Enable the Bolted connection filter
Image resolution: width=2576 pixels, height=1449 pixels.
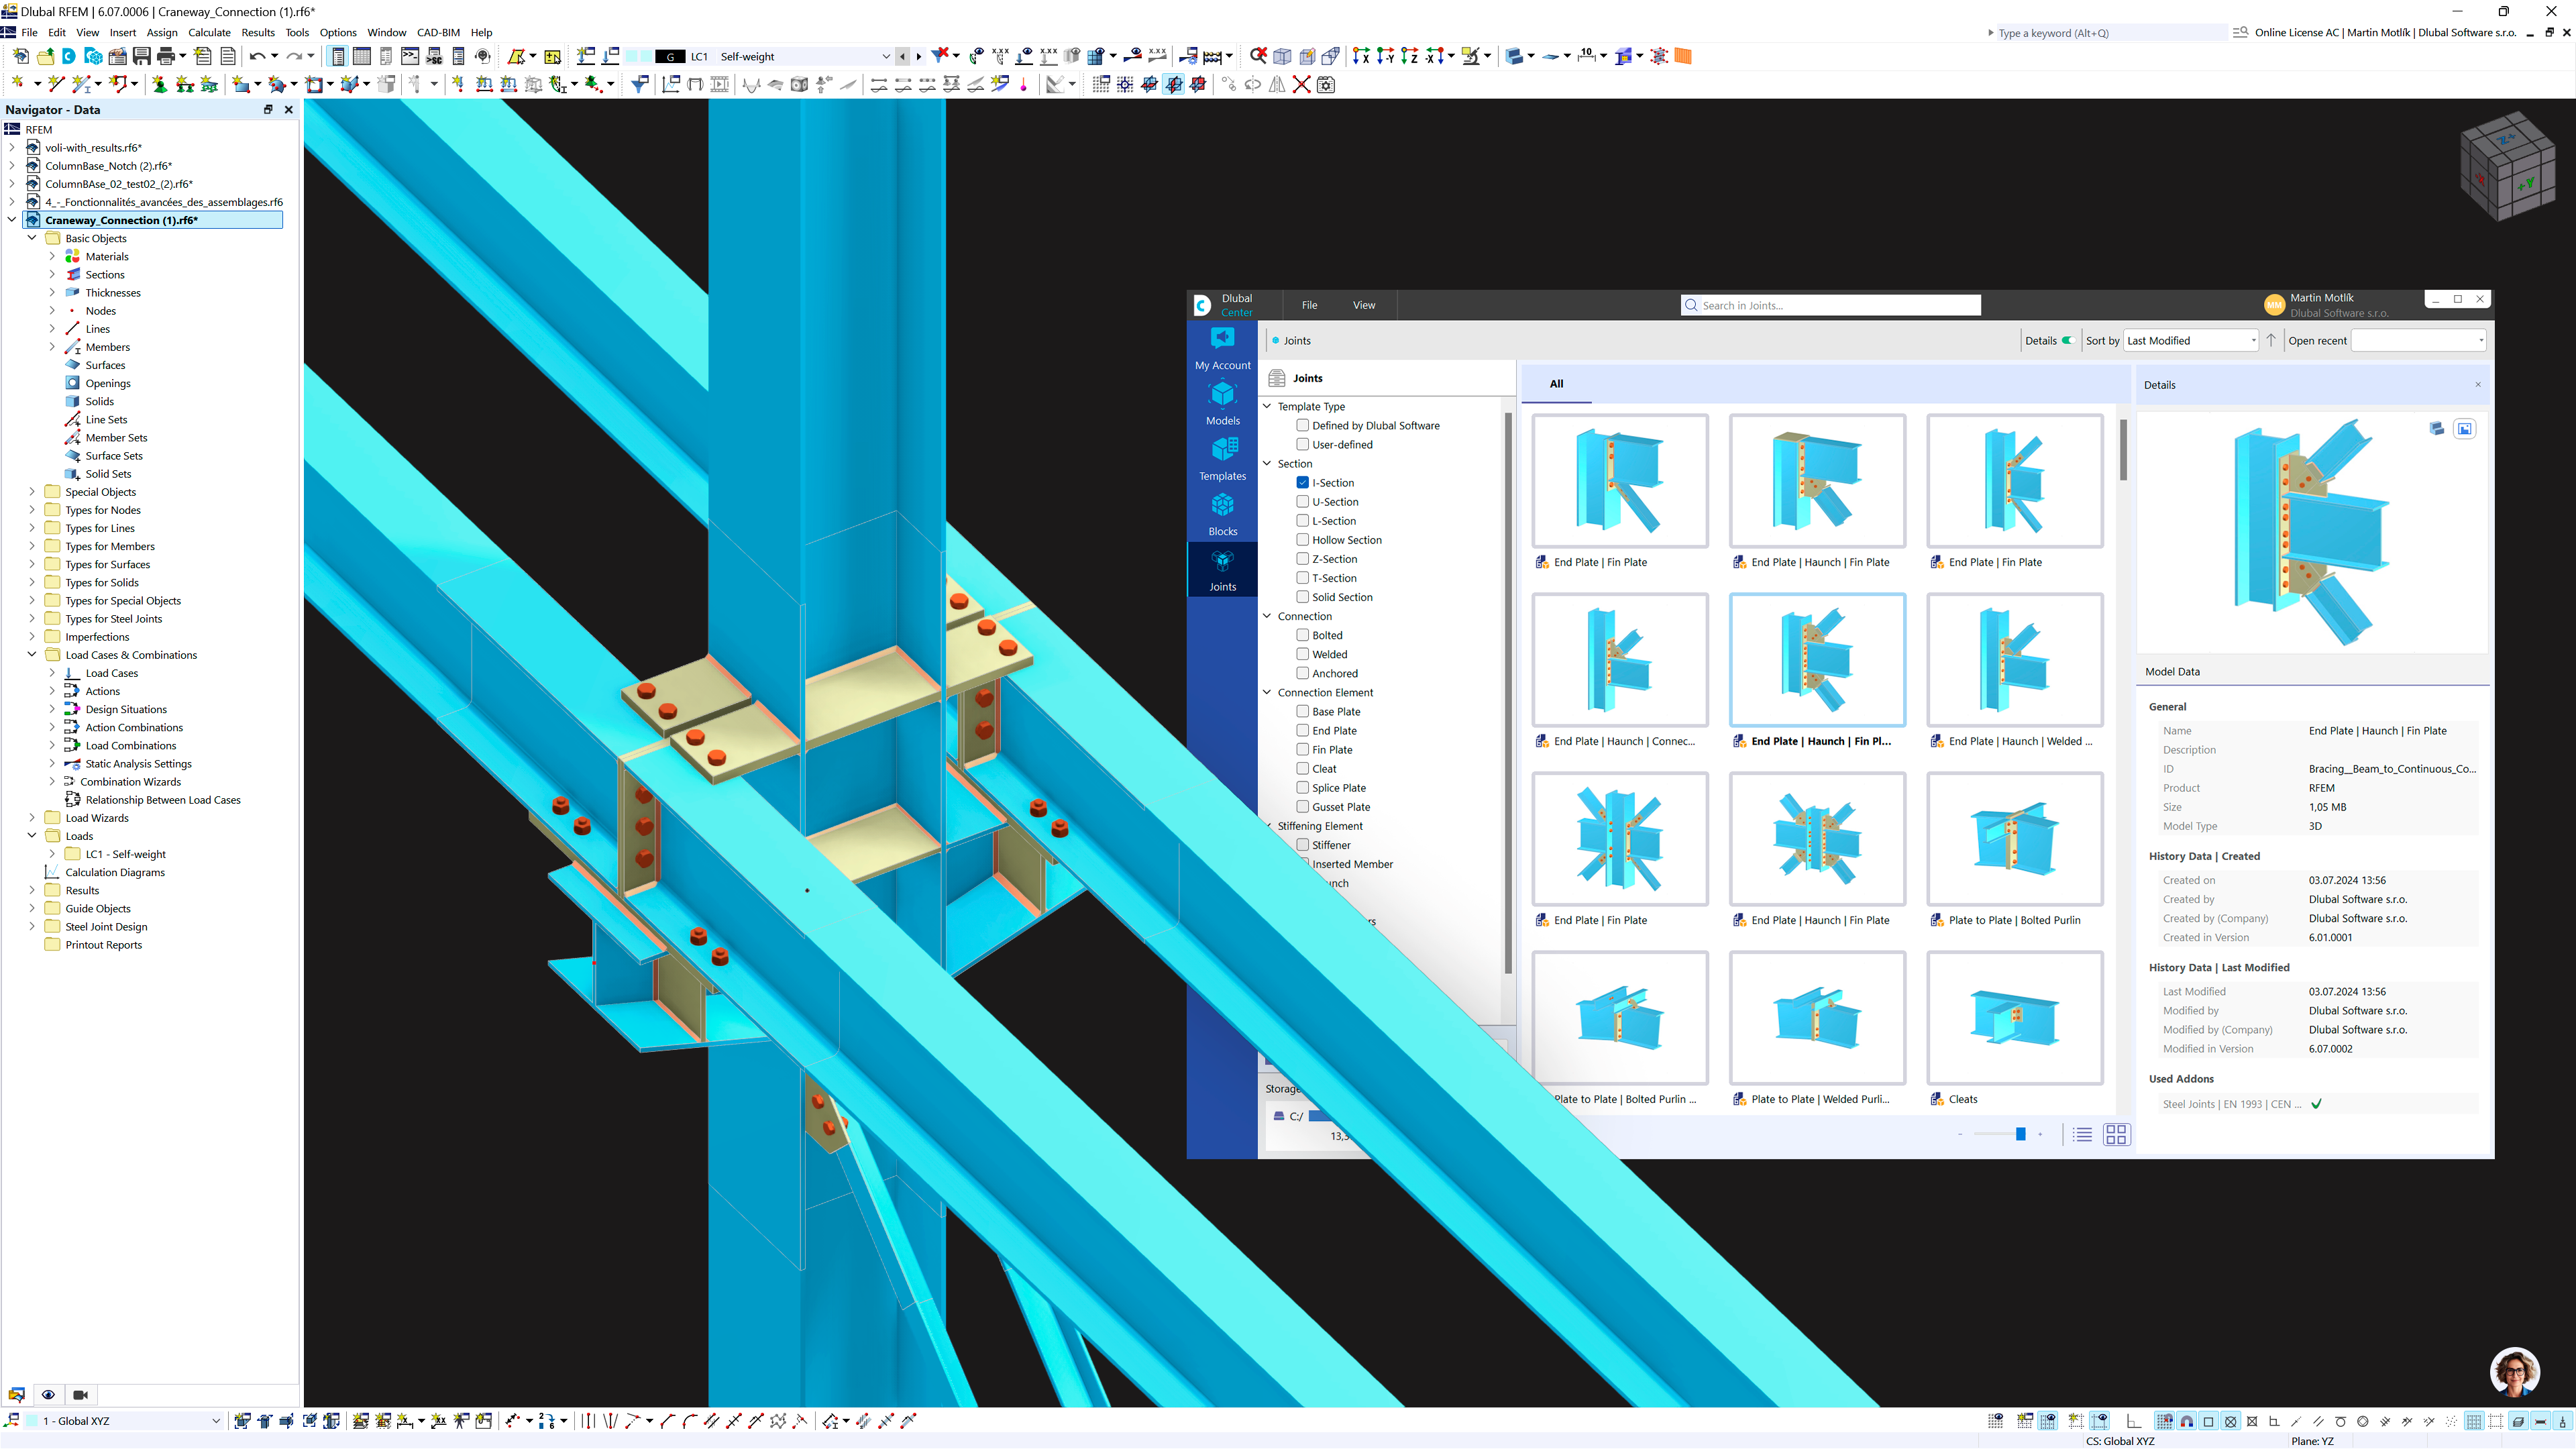pyautogui.click(x=1303, y=635)
